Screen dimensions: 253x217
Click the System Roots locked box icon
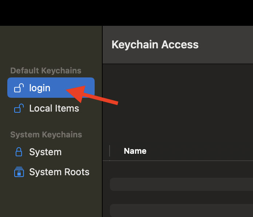click(x=19, y=172)
